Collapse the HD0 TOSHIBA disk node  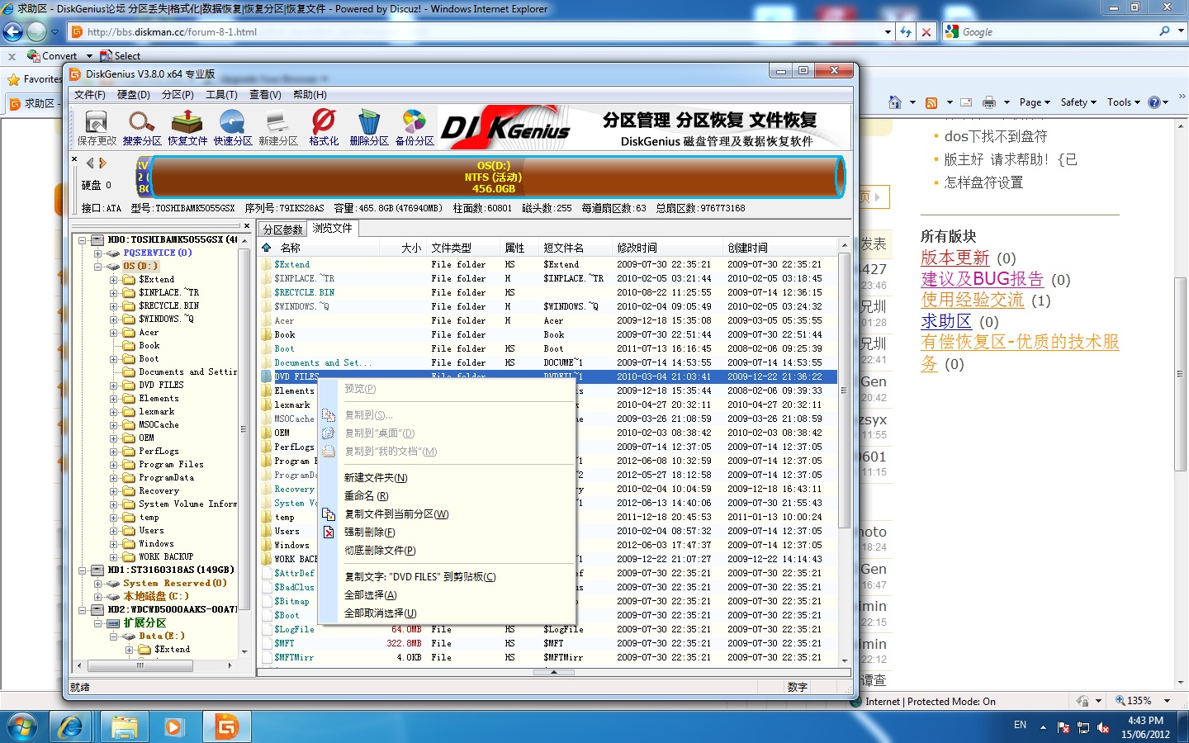[83, 239]
